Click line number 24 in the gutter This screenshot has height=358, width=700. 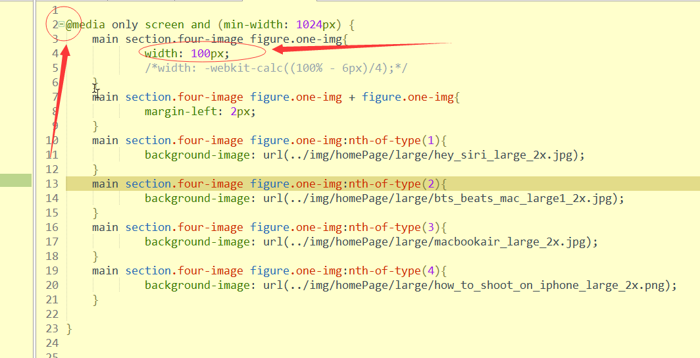[52, 344]
